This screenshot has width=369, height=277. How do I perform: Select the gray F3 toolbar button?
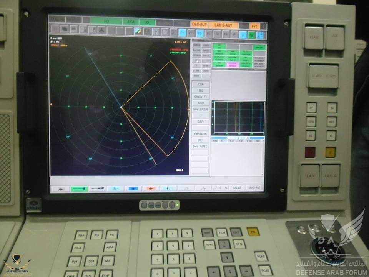(x=226, y=34)
